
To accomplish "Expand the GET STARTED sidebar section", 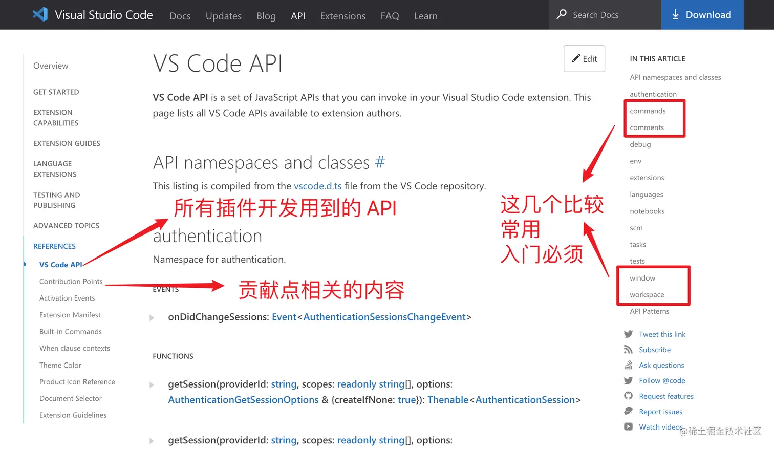I will click(x=56, y=92).
